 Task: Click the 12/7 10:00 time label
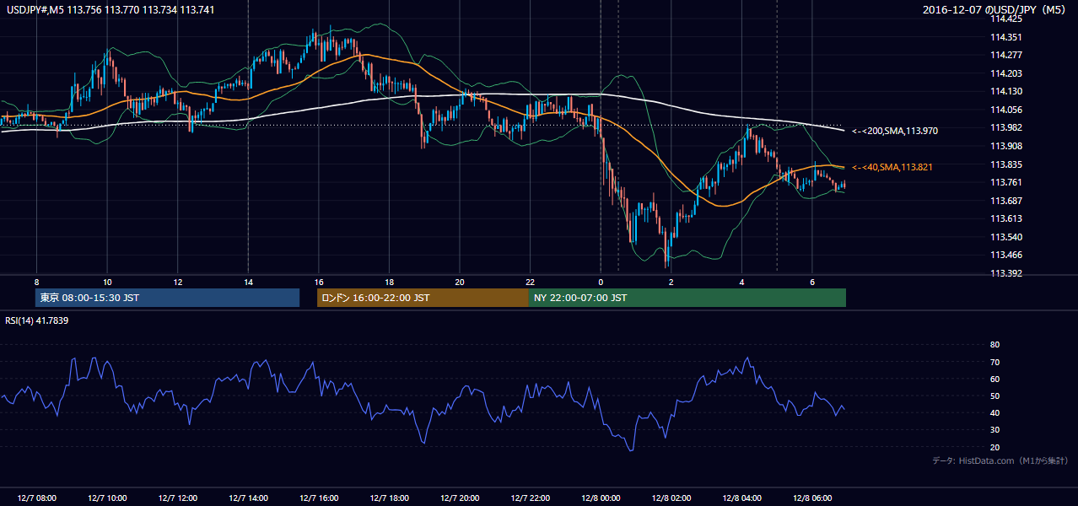[x=107, y=498]
